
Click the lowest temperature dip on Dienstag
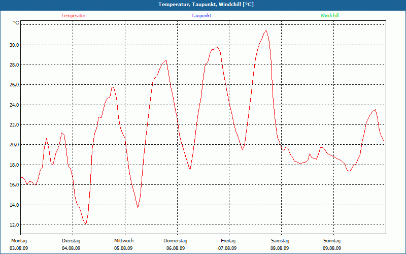coord(86,224)
